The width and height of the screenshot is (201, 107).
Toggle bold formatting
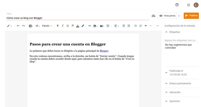[x=58, y=26]
